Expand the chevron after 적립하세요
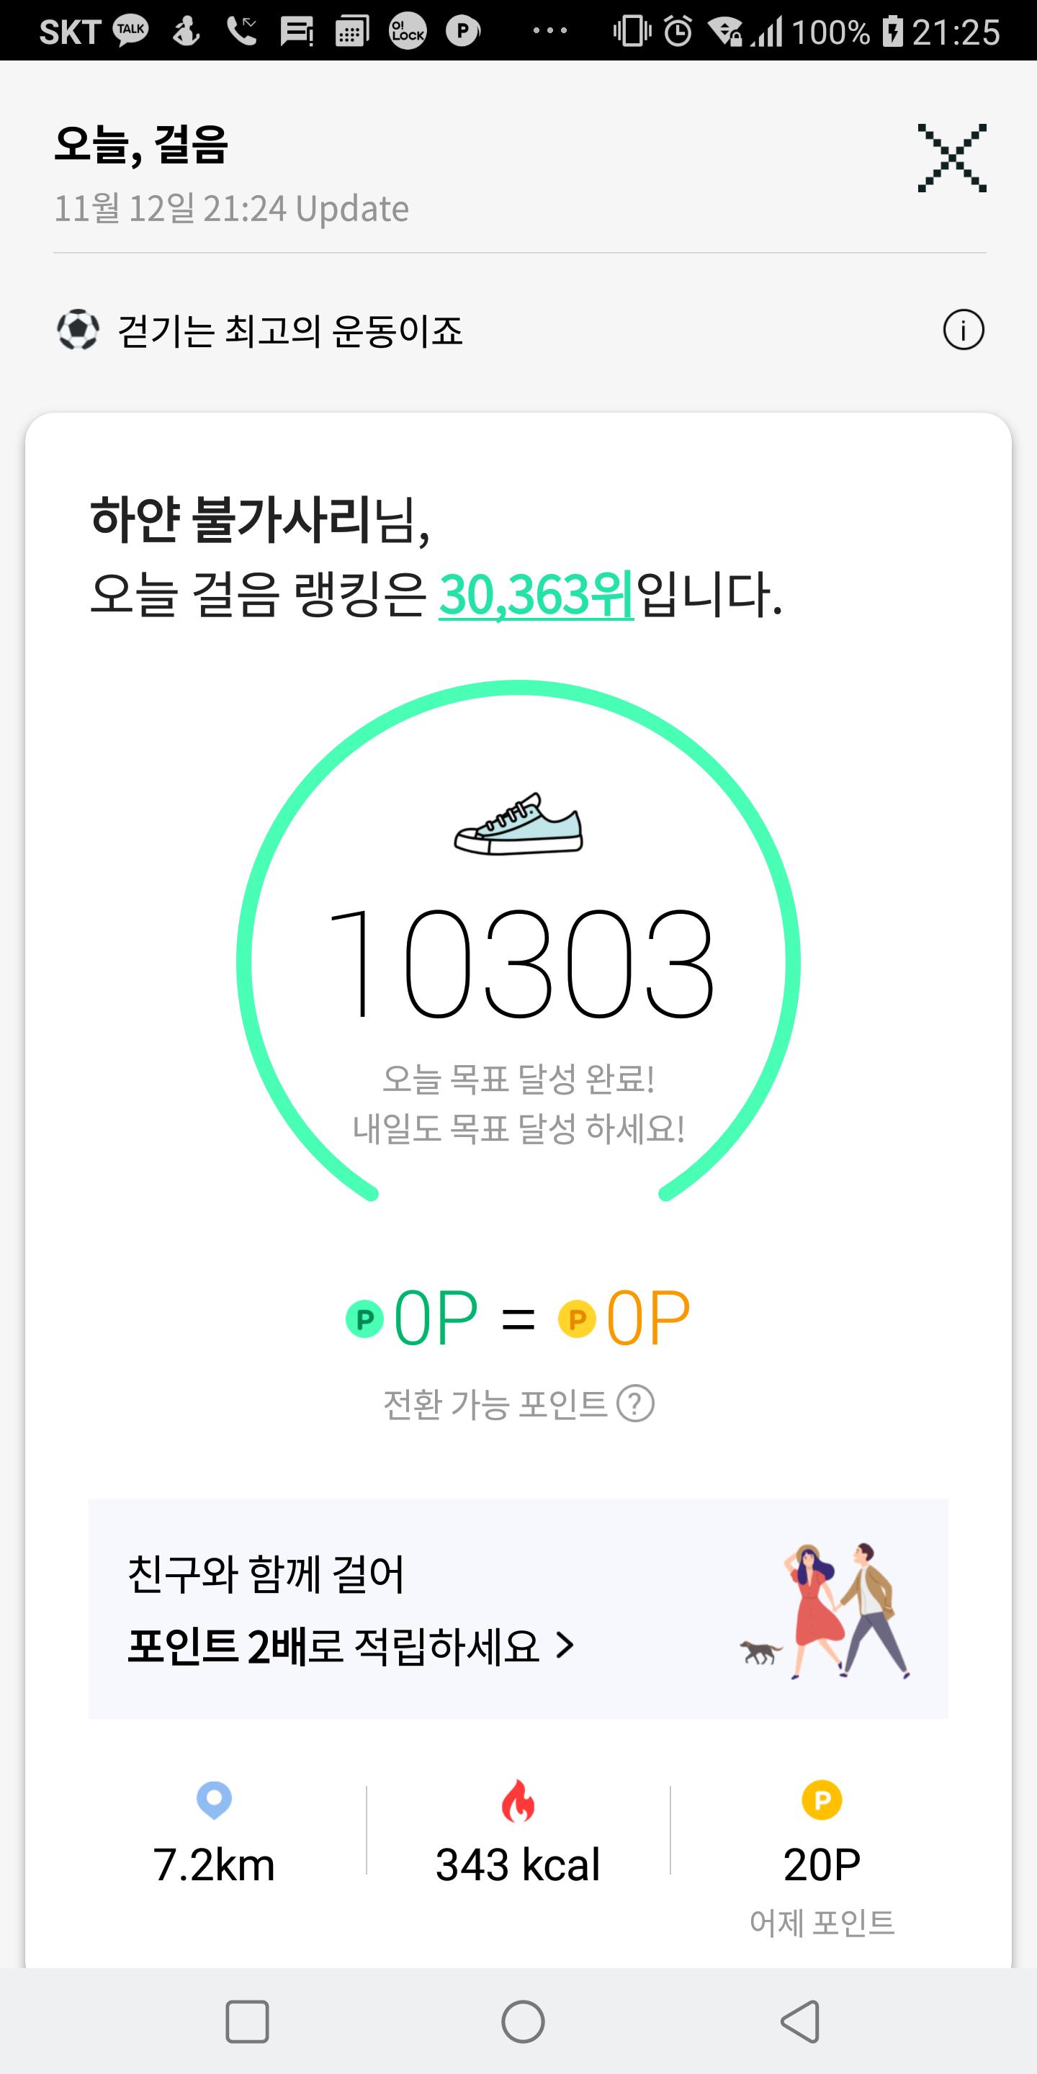1037x2074 pixels. [565, 1646]
